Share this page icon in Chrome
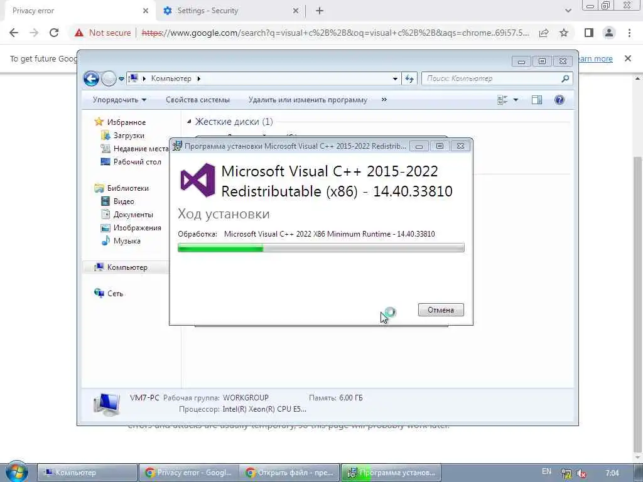 [x=544, y=33]
